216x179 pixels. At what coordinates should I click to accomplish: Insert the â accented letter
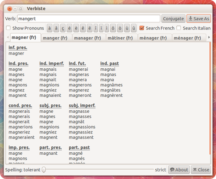click(56, 28)
